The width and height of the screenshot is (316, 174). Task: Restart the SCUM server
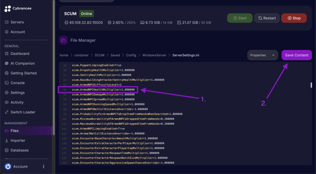coord(267,18)
